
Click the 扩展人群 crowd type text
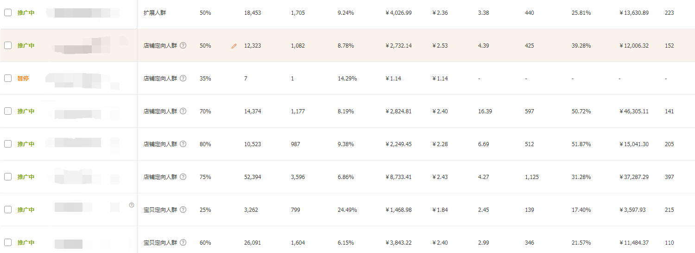click(155, 13)
